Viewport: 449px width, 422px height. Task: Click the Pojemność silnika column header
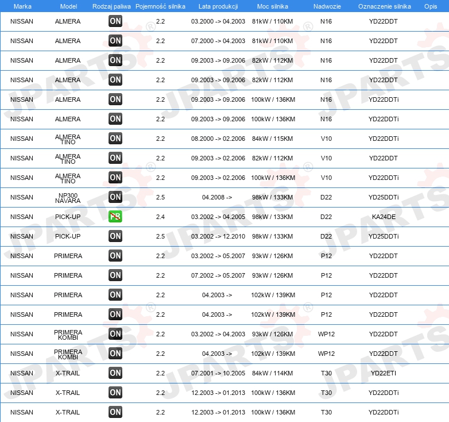coord(160,6)
